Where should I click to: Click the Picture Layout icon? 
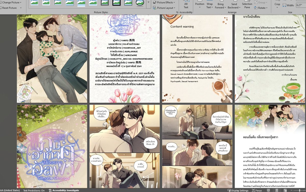pos(155,8)
